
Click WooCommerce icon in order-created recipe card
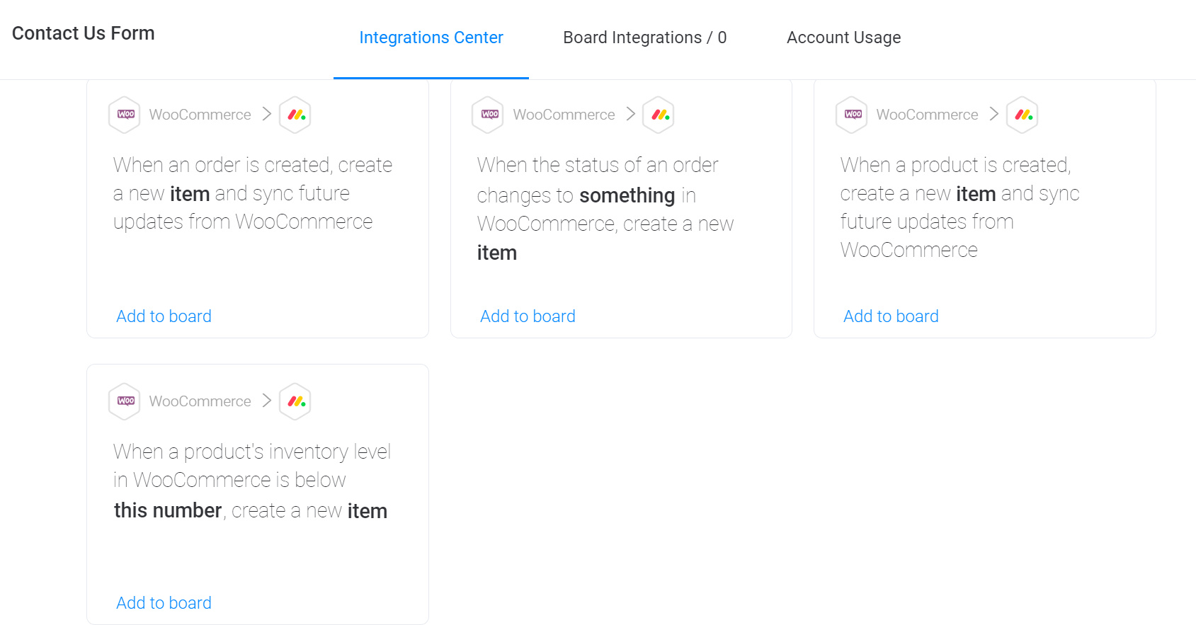125,115
